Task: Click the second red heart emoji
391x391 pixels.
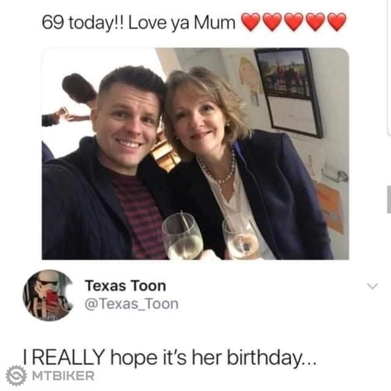Action: (272, 23)
